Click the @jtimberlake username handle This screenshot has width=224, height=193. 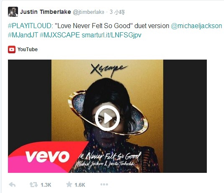pos(88,12)
